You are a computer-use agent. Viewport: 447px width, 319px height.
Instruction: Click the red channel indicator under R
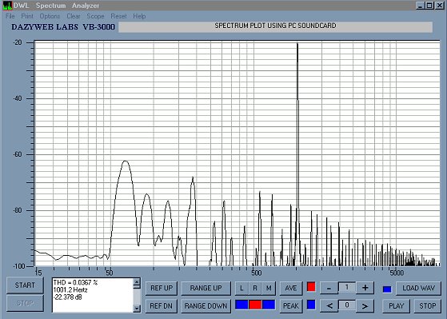point(255,305)
